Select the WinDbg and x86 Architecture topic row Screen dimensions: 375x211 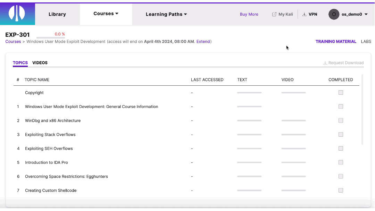pyautogui.click(x=53, y=120)
